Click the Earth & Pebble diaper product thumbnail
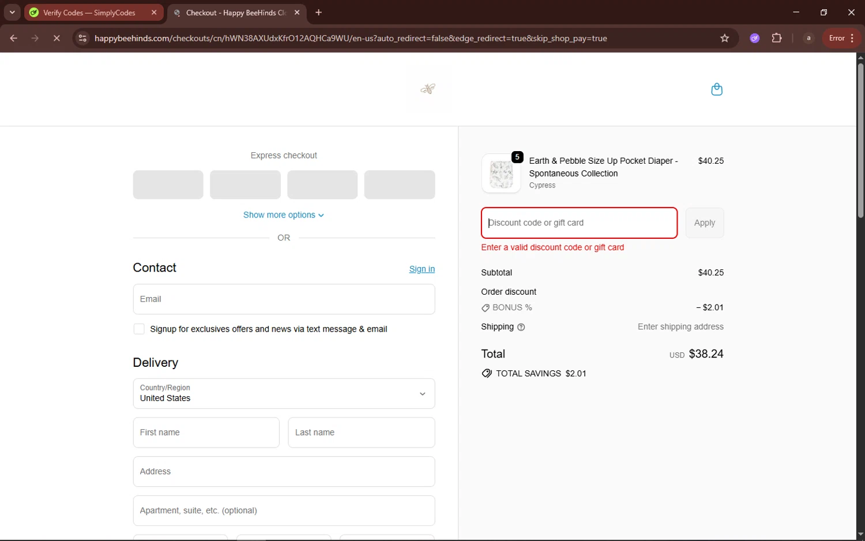865x541 pixels. click(x=501, y=173)
